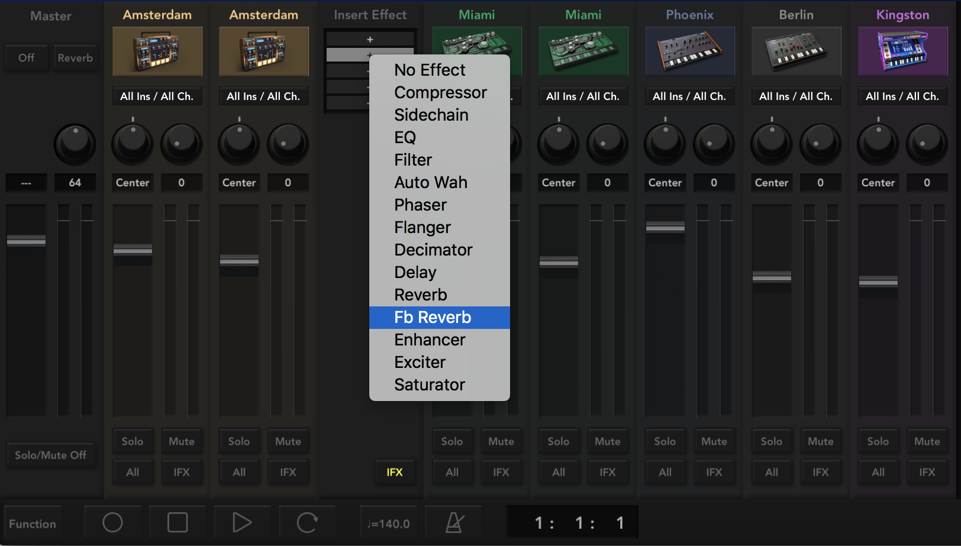Open the tempo 140.0 selector
The image size is (961, 546).
point(389,523)
